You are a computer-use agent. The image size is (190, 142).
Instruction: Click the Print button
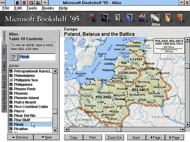[x=93, y=138]
